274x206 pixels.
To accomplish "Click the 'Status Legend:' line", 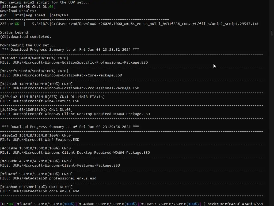I will coord(15,32).
